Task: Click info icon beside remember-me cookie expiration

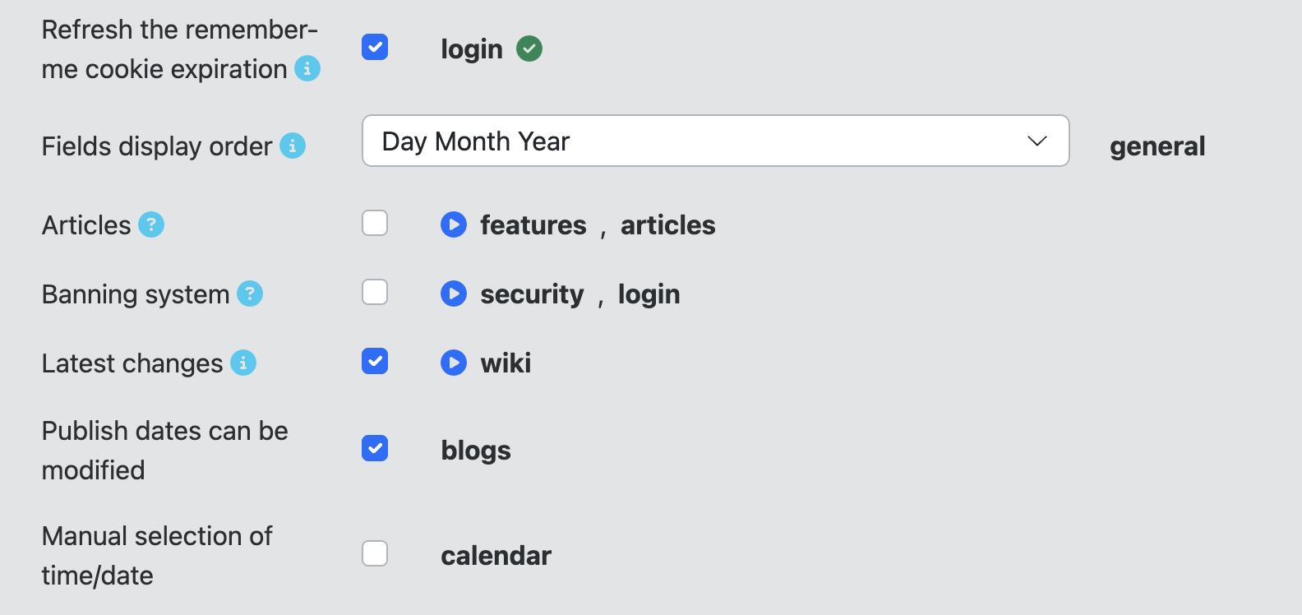Action: [307, 69]
